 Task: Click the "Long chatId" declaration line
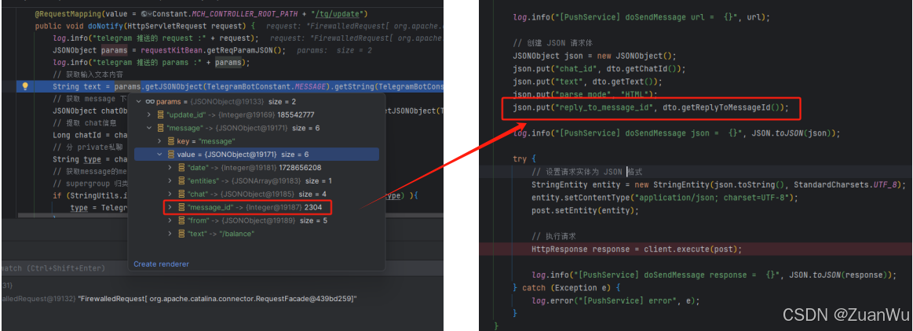click(x=89, y=135)
